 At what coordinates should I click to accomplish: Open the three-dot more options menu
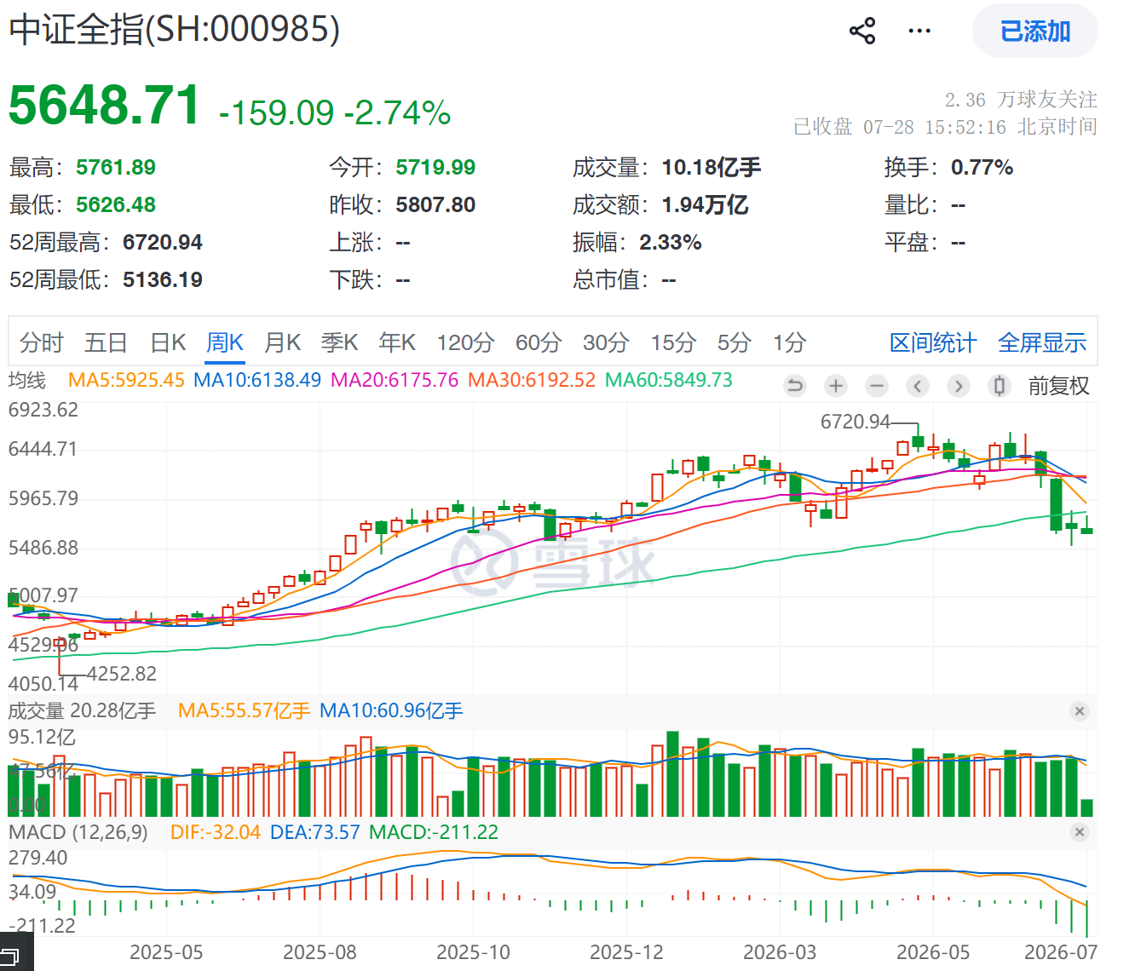(919, 32)
